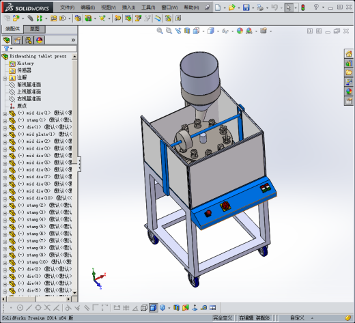Click the Display Style cube icon
355x323 pixels.
coord(211,31)
